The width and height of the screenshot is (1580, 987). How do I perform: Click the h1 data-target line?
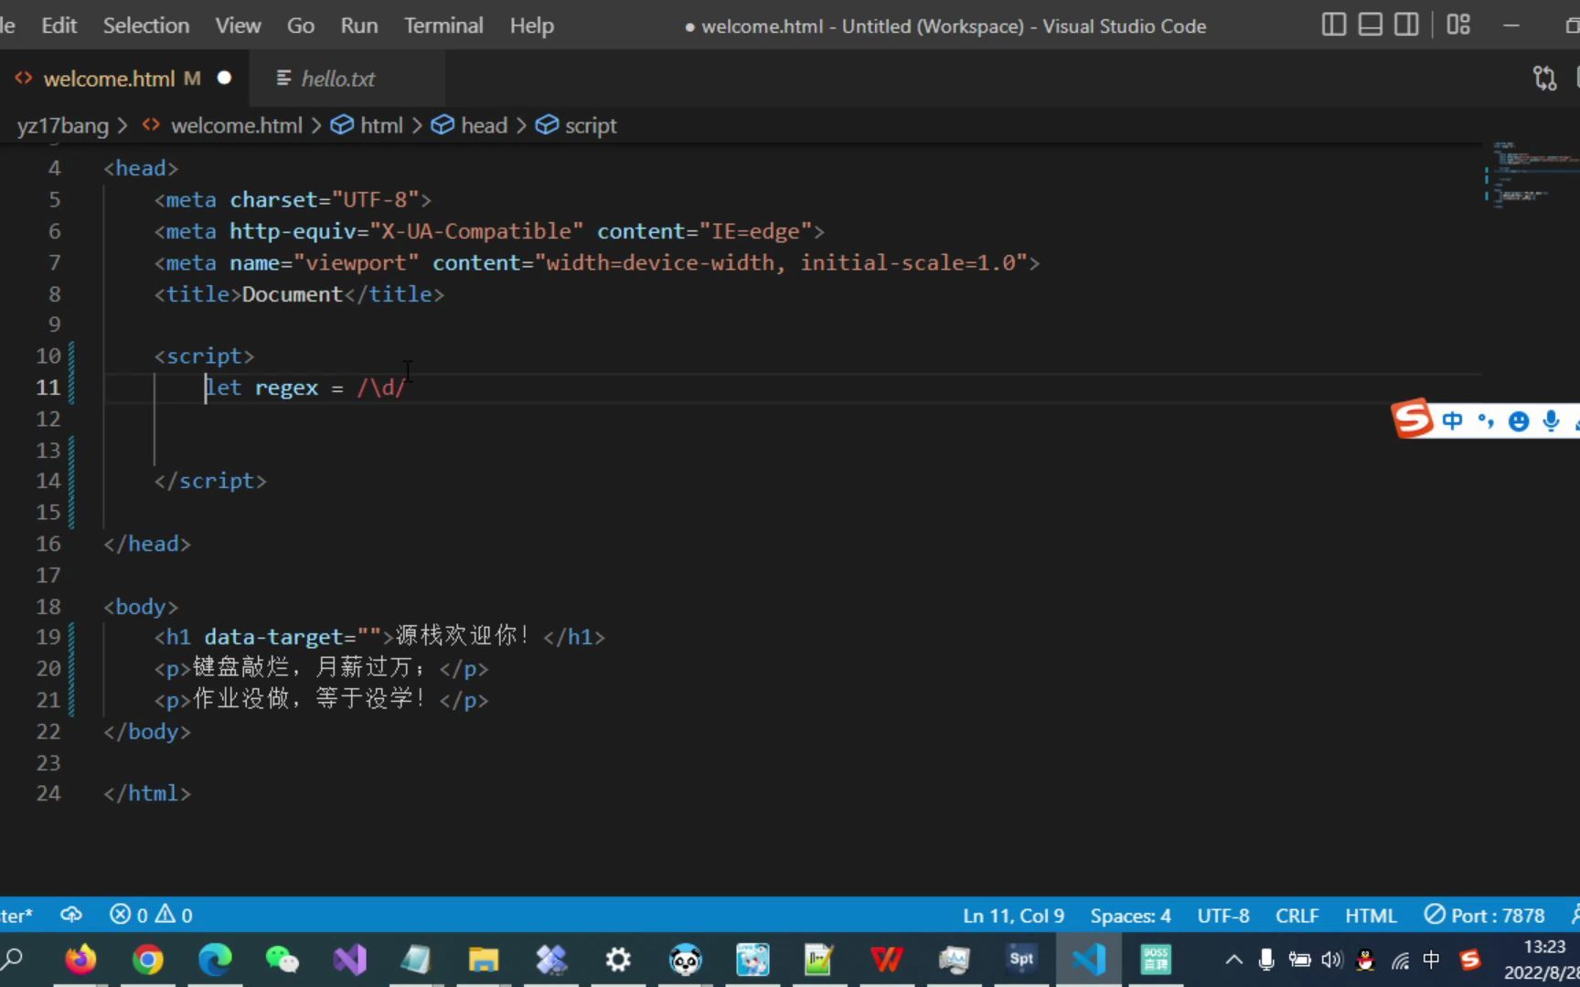click(x=379, y=637)
